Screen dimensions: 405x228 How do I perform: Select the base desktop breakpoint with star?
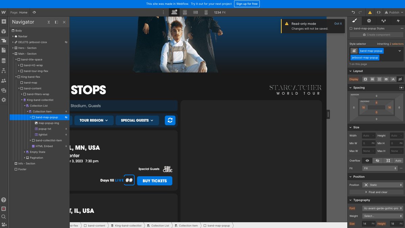174,12
